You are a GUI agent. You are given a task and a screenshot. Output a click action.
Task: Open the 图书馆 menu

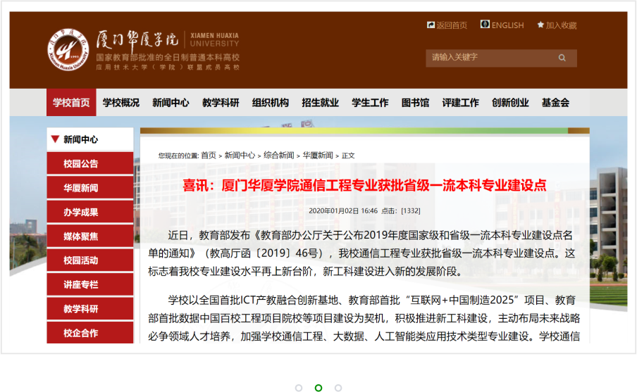(x=415, y=102)
